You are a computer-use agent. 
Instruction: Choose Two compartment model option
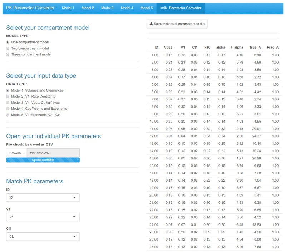coord(8,48)
